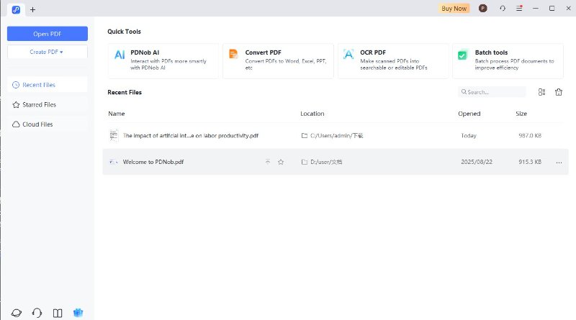Star the Welcome to PDNob.pdf file
Viewport: 576px width, 320px height.
[x=281, y=163]
